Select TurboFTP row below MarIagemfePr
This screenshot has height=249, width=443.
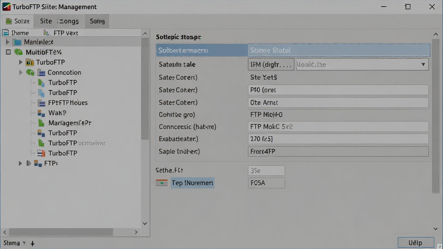point(62,133)
